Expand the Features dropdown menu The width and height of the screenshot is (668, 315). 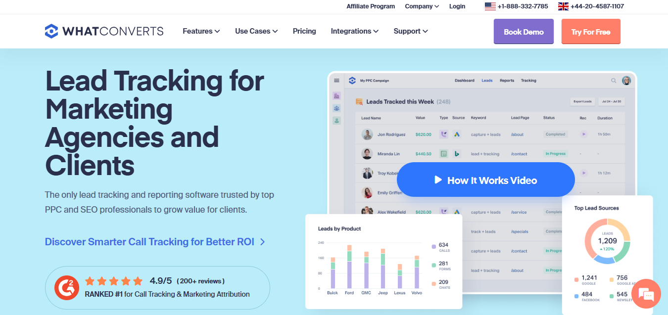201,31
